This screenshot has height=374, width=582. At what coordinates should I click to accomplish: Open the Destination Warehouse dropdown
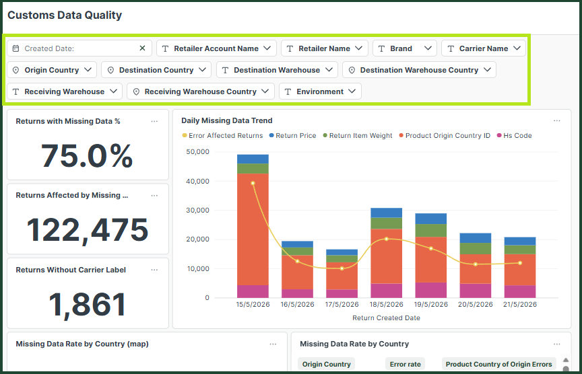(x=277, y=70)
